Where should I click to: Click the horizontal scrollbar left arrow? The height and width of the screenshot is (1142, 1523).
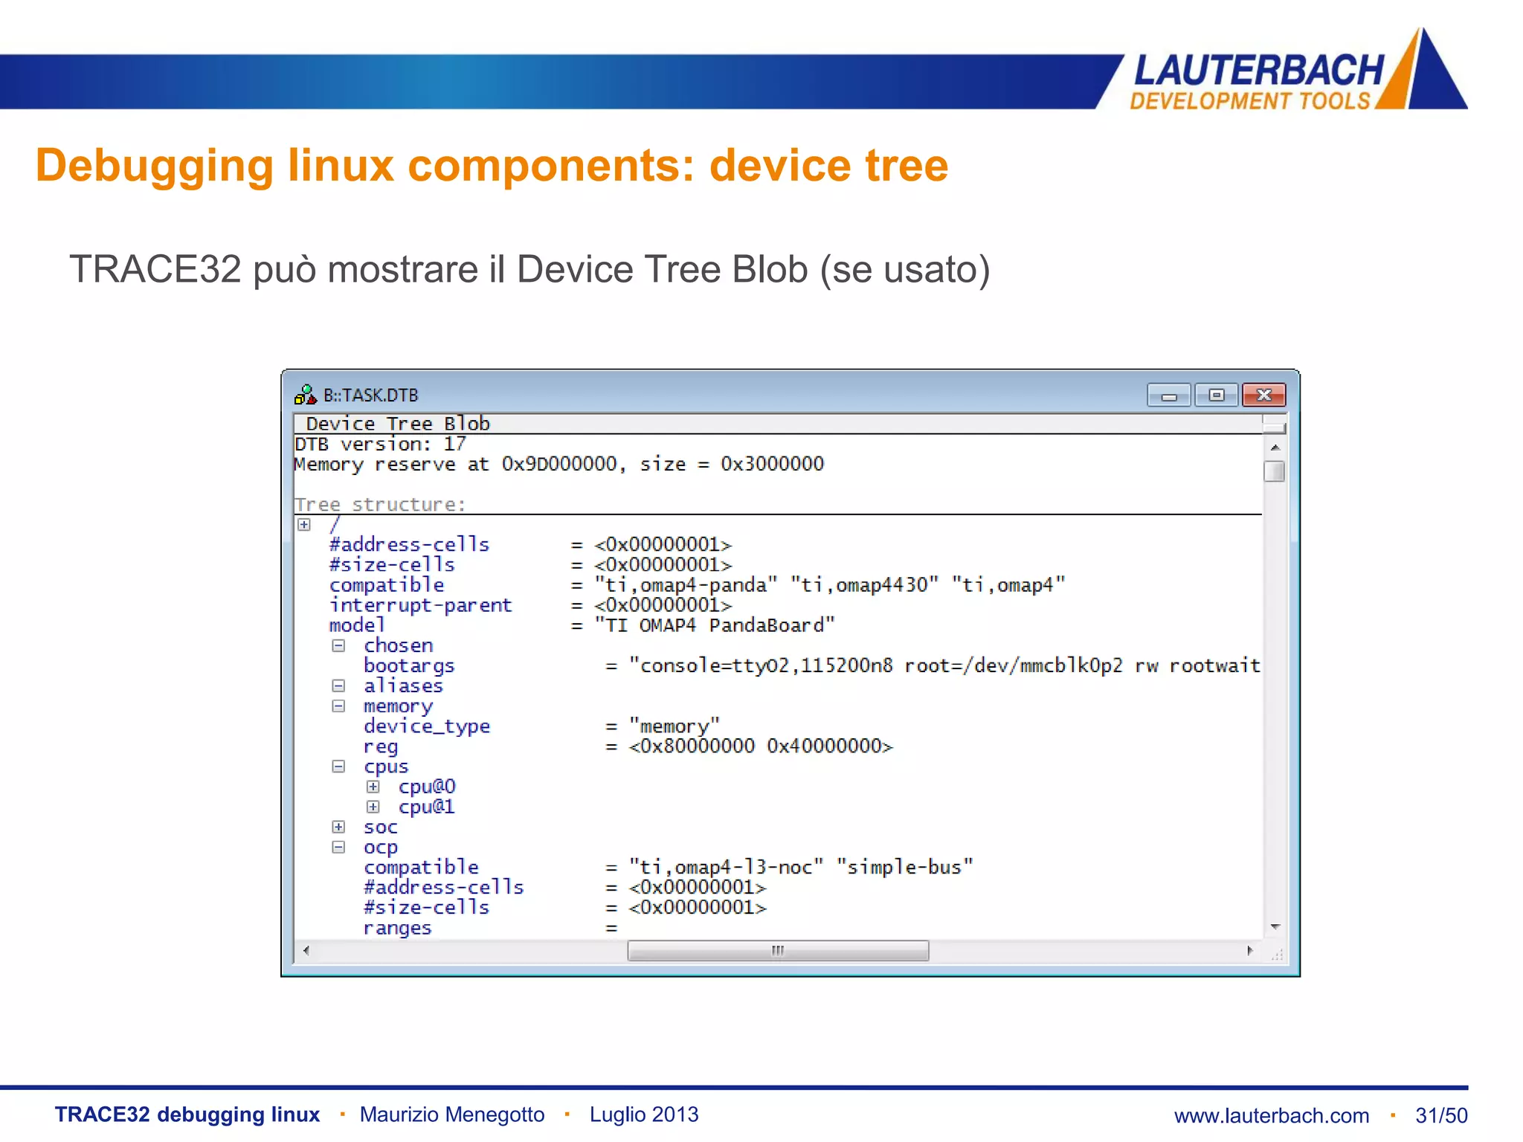point(306,951)
